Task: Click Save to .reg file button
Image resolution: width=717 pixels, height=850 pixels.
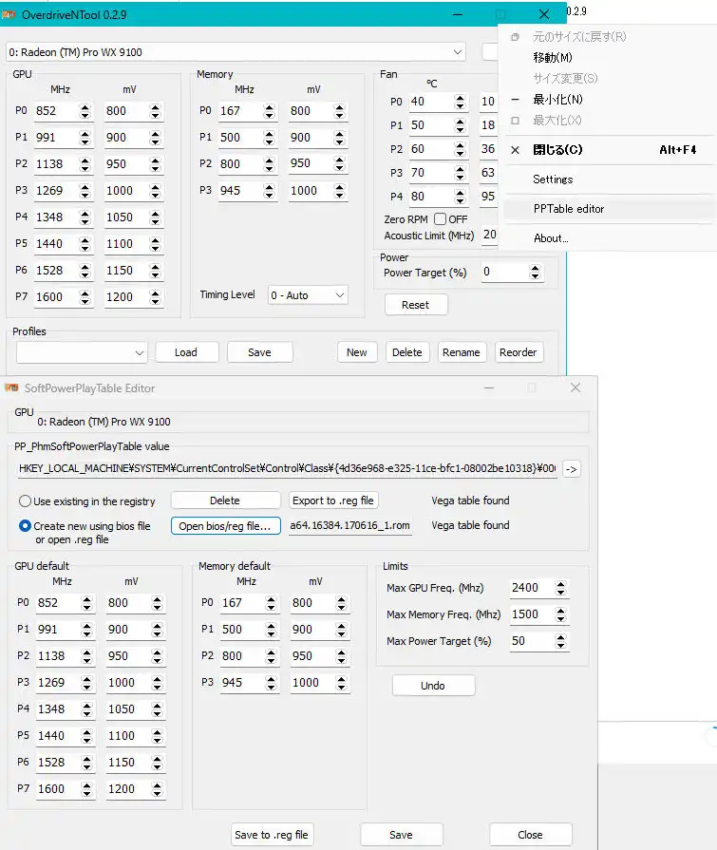Action: (272, 835)
